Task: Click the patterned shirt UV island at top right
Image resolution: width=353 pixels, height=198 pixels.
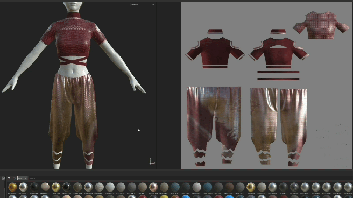Action: tap(321, 25)
